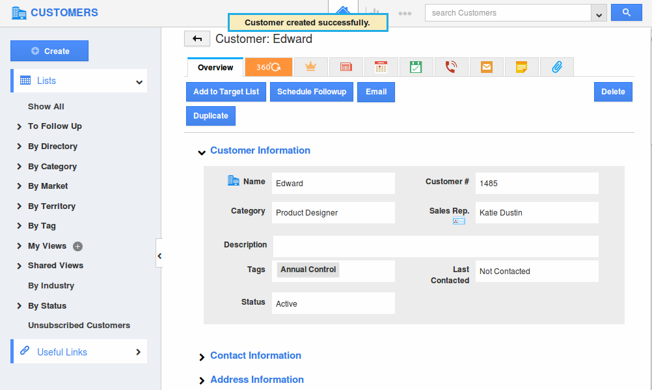Open the emails envelope tab icon
Screen dimensions: 652x390
[x=487, y=67]
